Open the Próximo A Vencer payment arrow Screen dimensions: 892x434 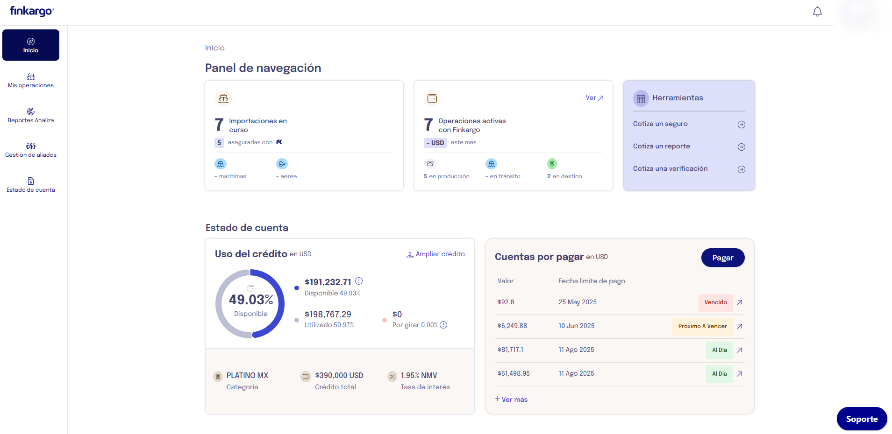click(x=739, y=326)
